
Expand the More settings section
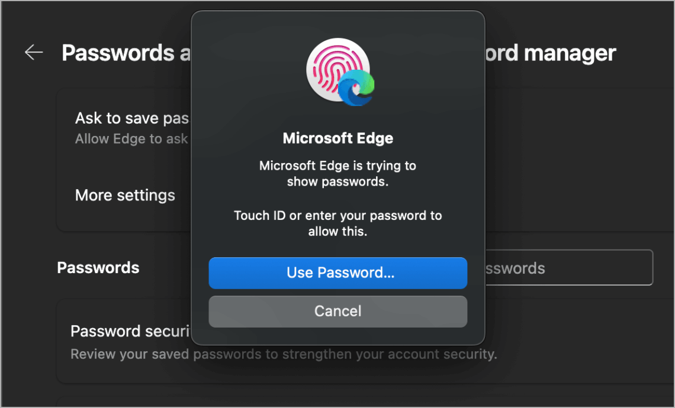(125, 195)
